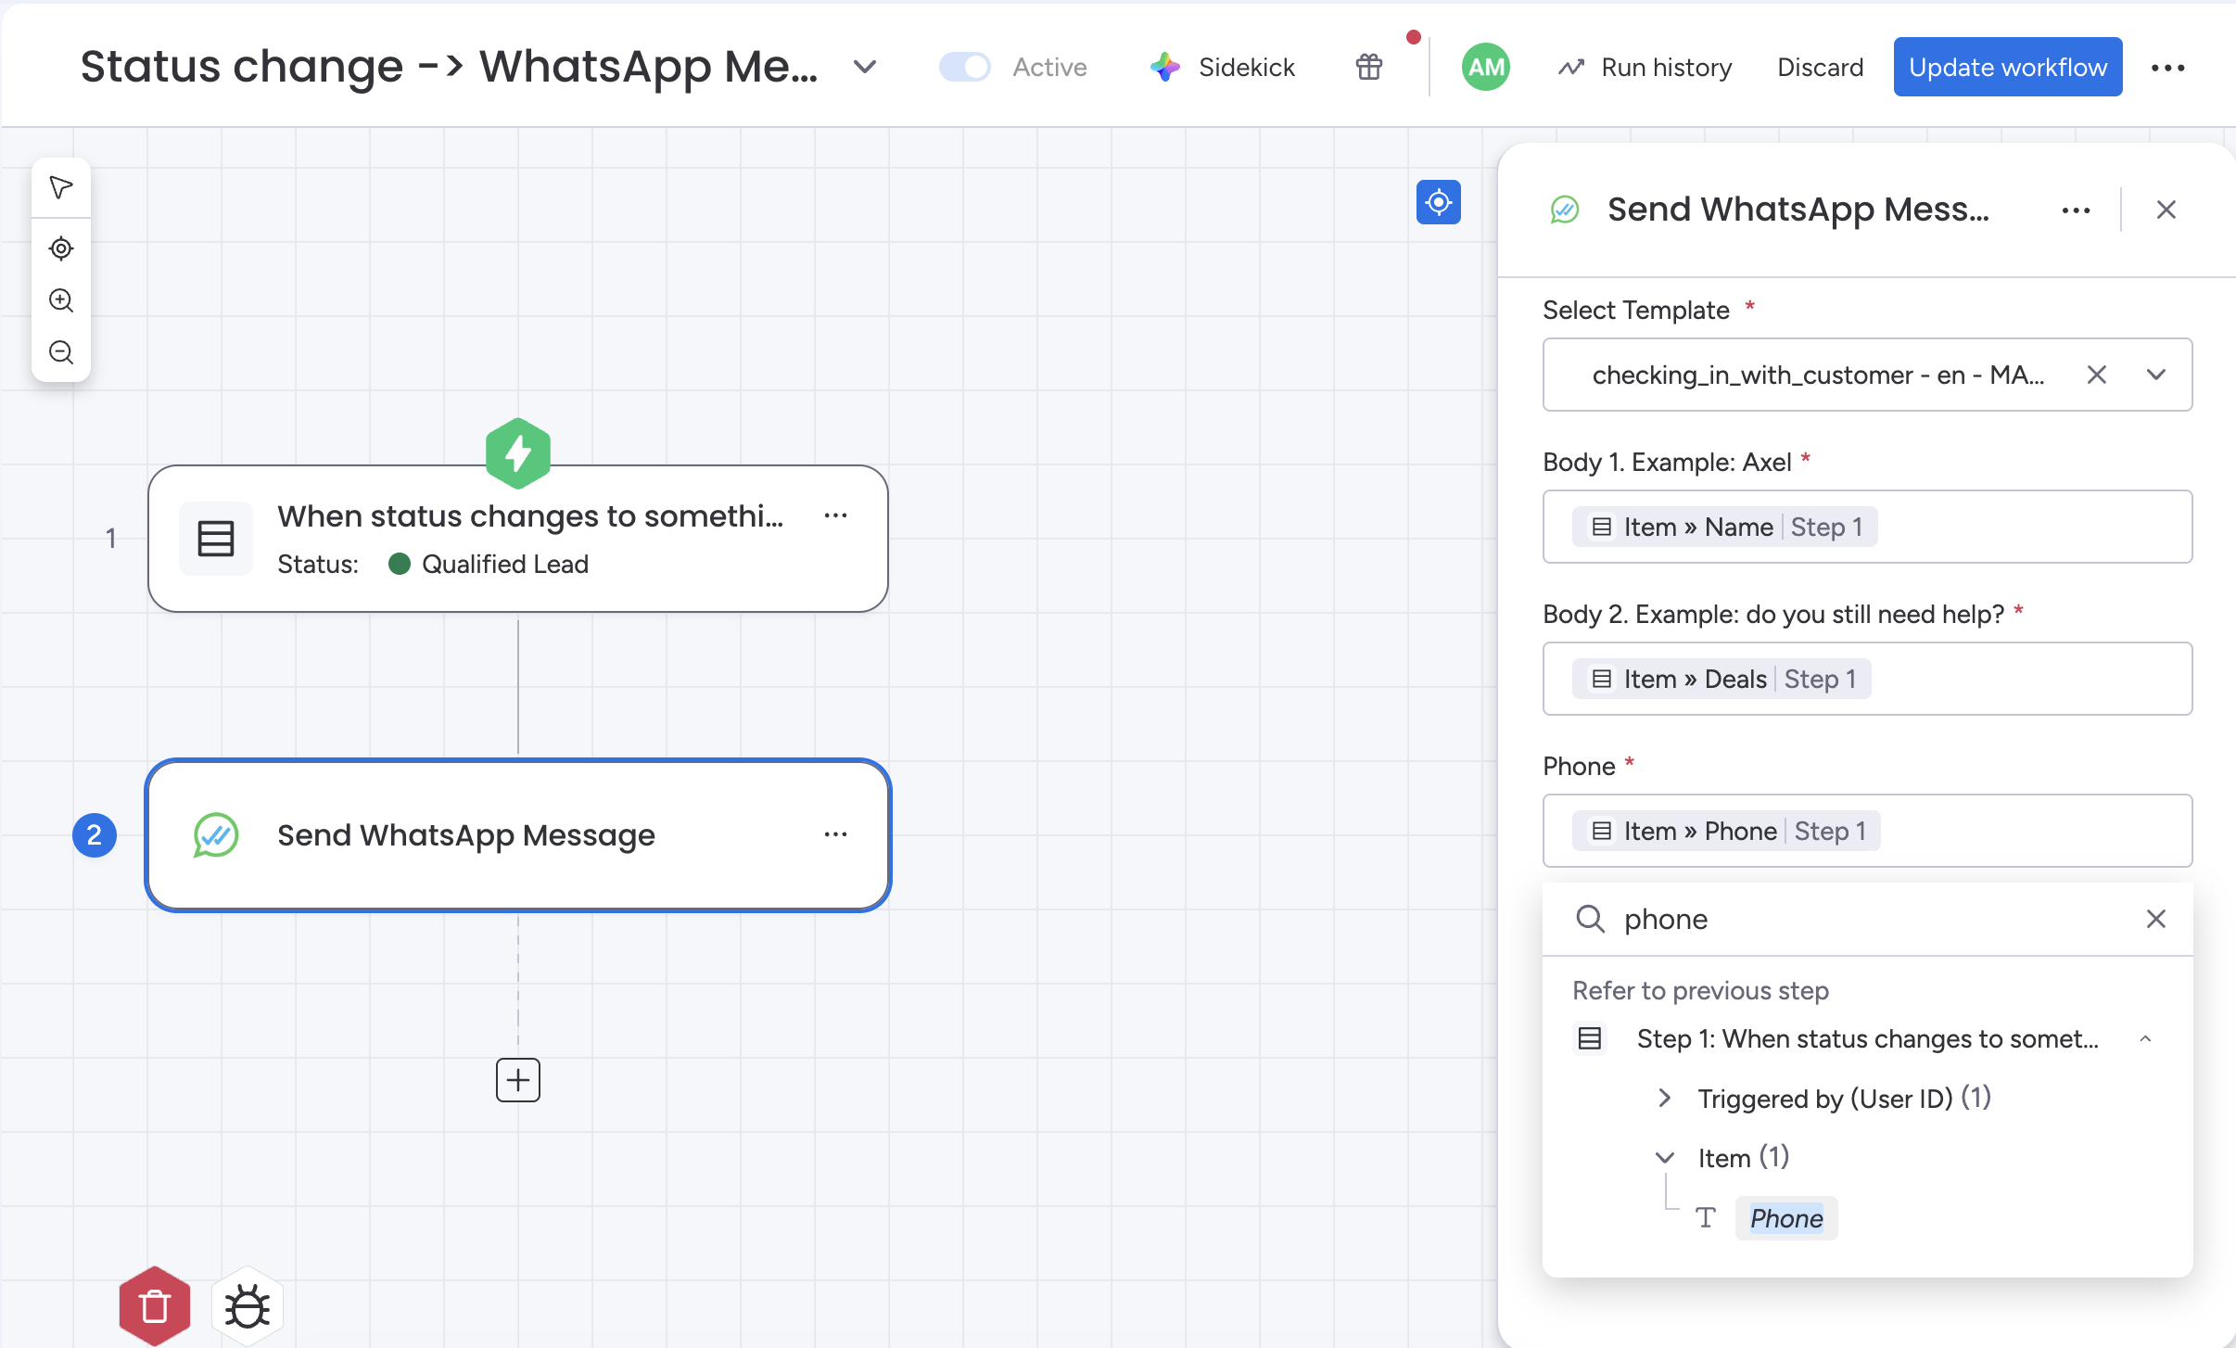Click the Discard button
Viewport: 2236px width, 1348px height.
coord(1820,67)
